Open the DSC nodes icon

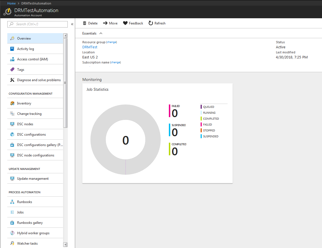point(12,124)
